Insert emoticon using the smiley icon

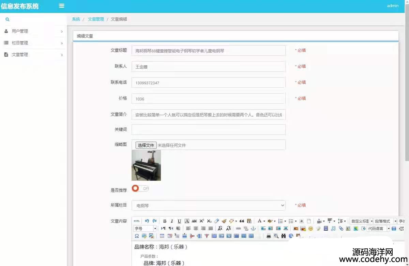[x=310, y=229]
